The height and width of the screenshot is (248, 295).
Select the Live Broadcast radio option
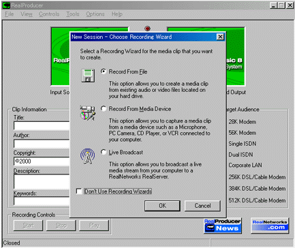point(104,152)
